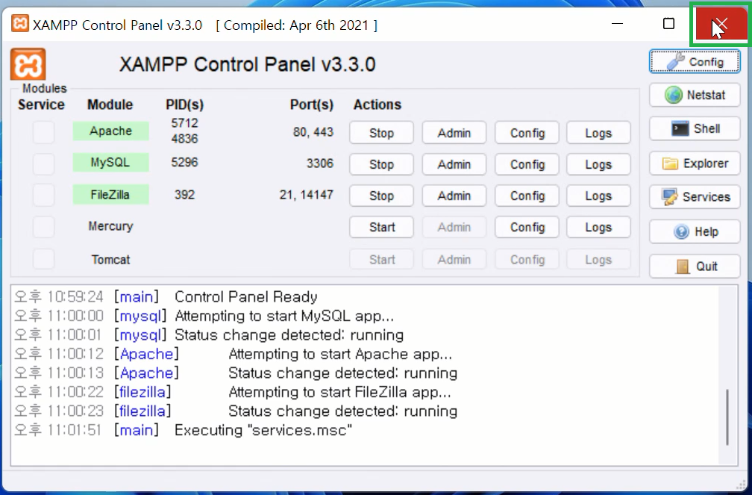The height and width of the screenshot is (495, 752).
Task: View Mercury Logs
Action: click(x=598, y=227)
